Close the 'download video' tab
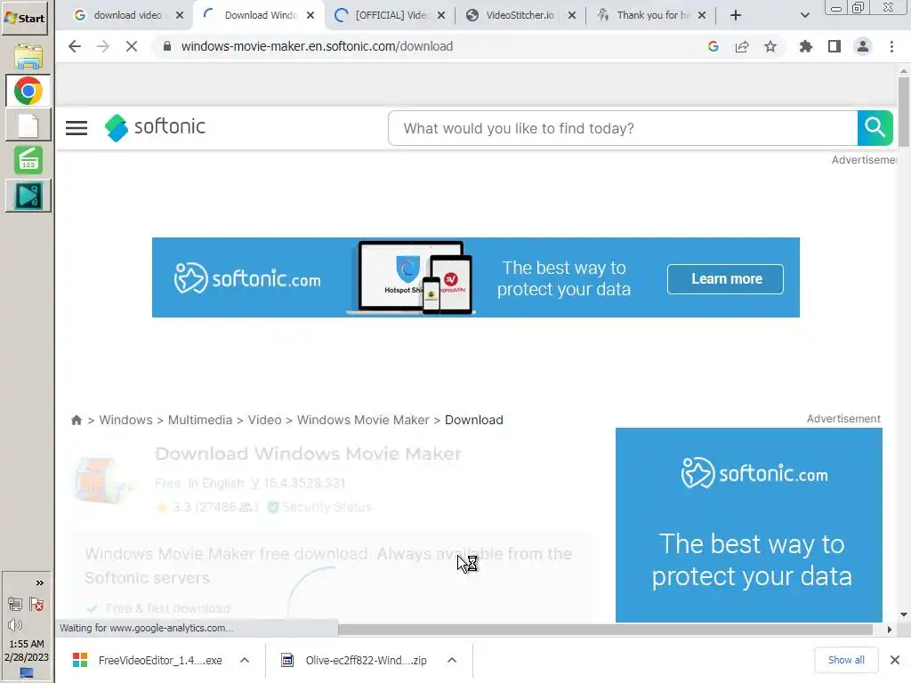 [180, 15]
